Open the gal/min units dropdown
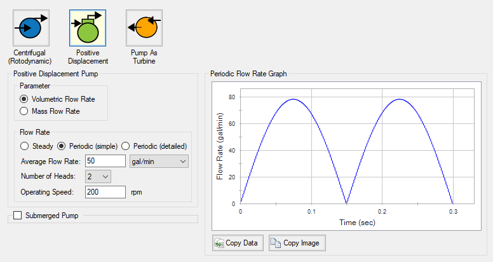Image resolution: width=493 pixels, height=262 pixels. (159, 161)
